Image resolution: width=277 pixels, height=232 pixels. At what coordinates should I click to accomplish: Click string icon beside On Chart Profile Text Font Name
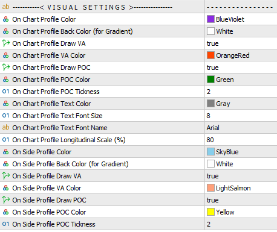point(5,127)
